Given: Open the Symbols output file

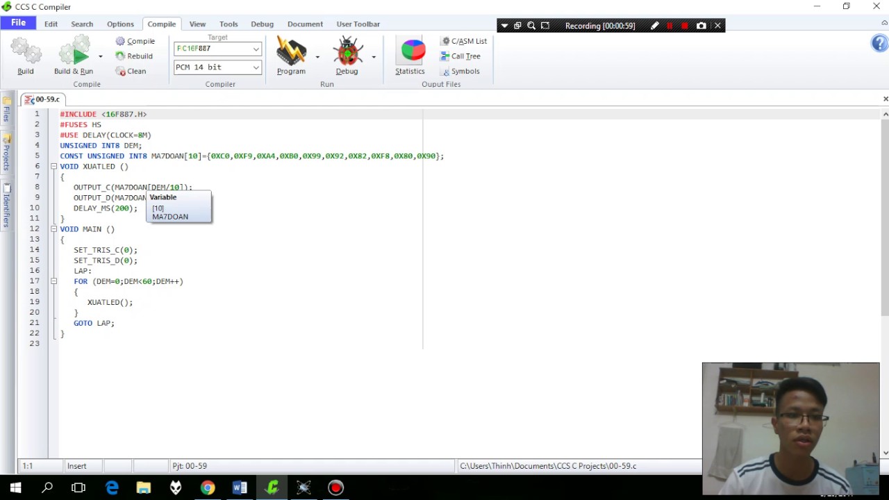Looking at the screenshot, I should pyautogui.click(x=460, y=71).
